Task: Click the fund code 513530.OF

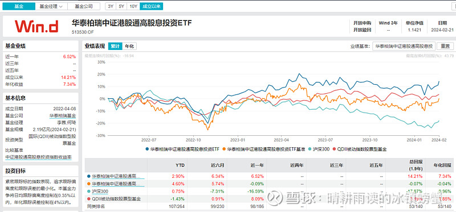Action: pyautogui.click(x=83, y=32)
